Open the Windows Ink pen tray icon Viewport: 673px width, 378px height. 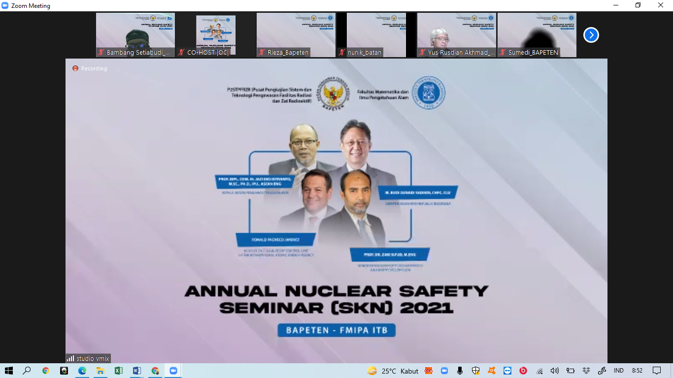pyautogui.click(x=602, y=371)
